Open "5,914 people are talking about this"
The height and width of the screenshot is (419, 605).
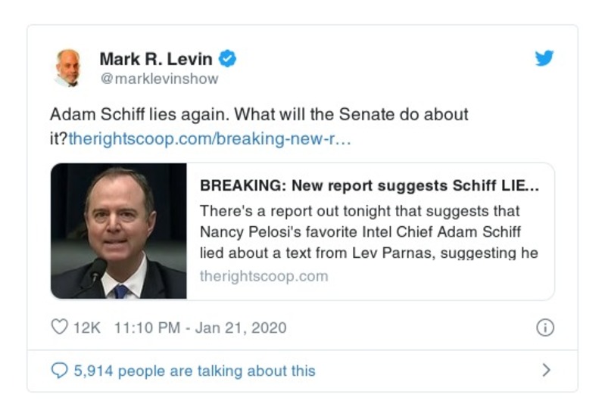(x=194, y=371)
